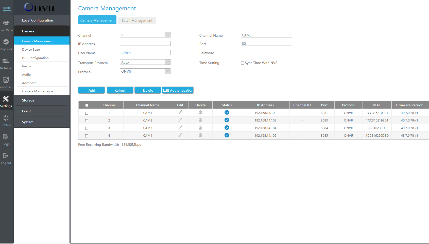Click the ONVIF logo
Screen dimensions: 429x244
tap(41, 7)
